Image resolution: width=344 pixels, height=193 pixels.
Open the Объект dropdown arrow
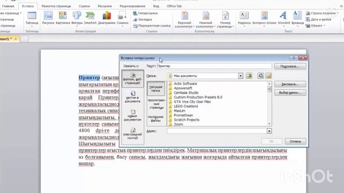[x=324, y=26]
